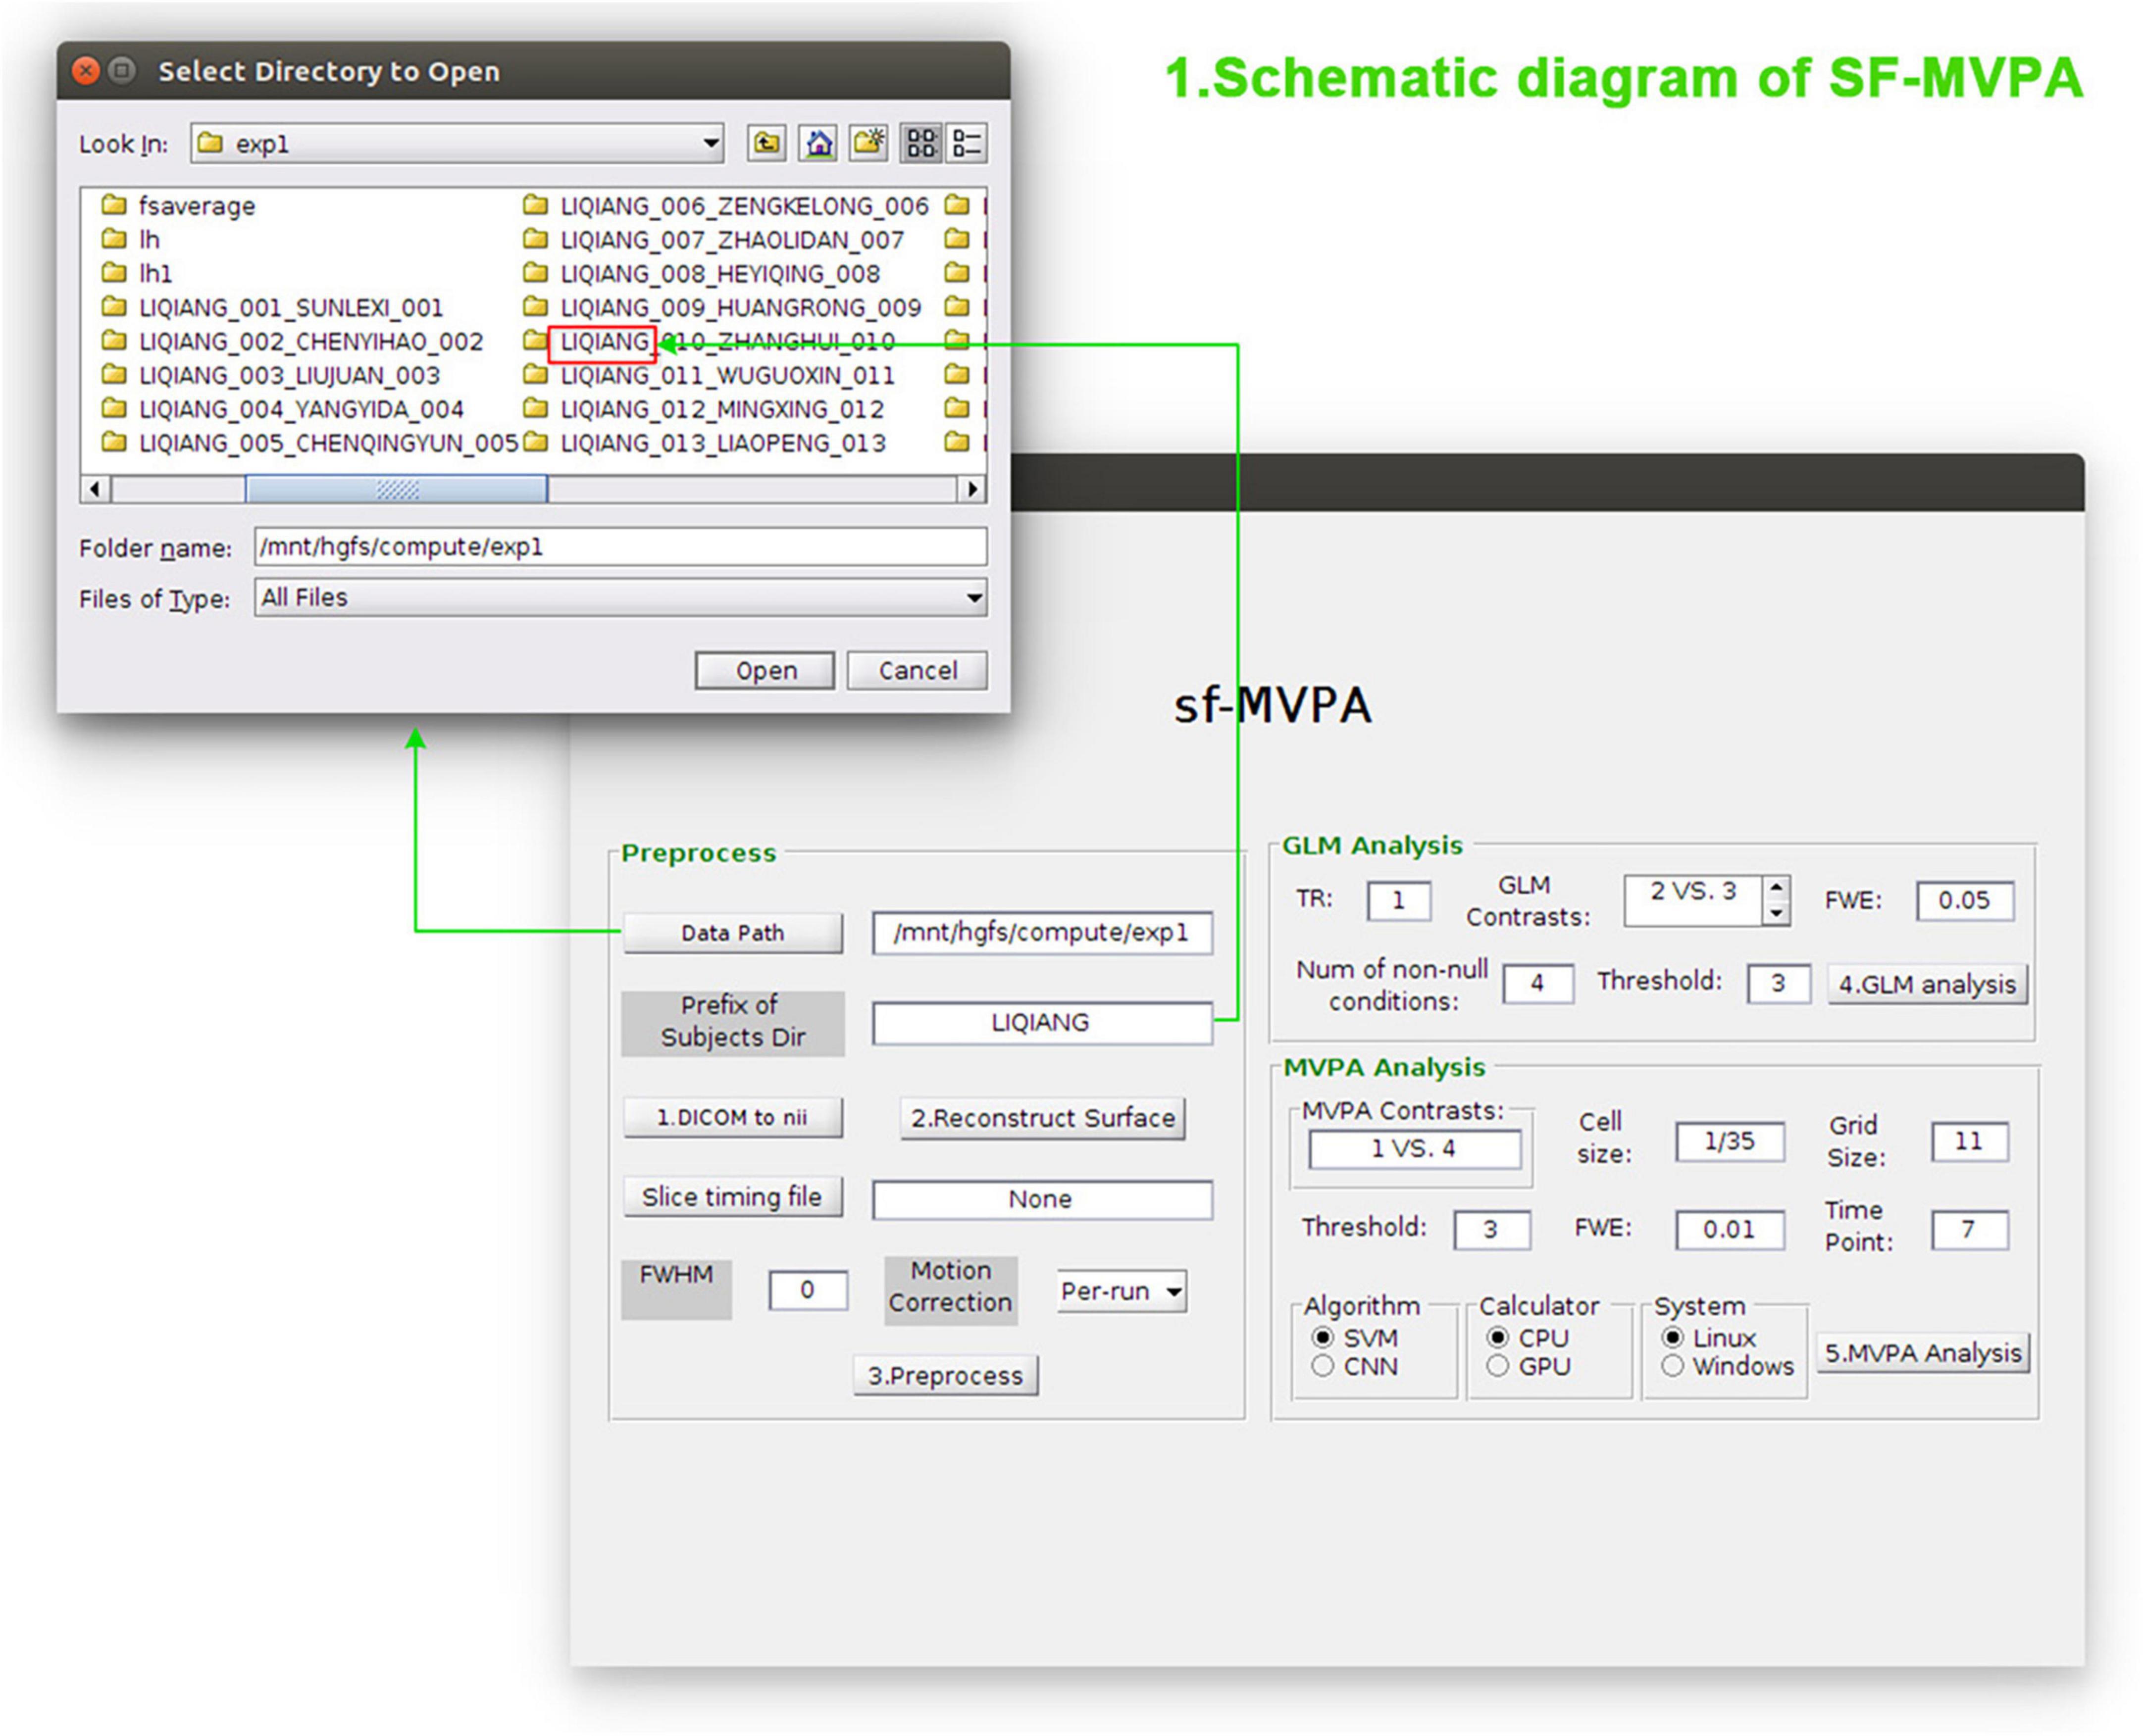Select folder LIQIANG_008_HEYIQING_008

click(702, 274)
